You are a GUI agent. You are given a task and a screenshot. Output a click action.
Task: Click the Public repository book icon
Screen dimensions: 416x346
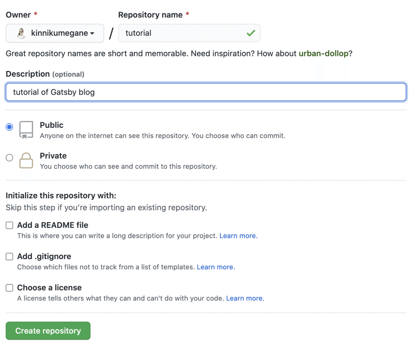(26, 130)
